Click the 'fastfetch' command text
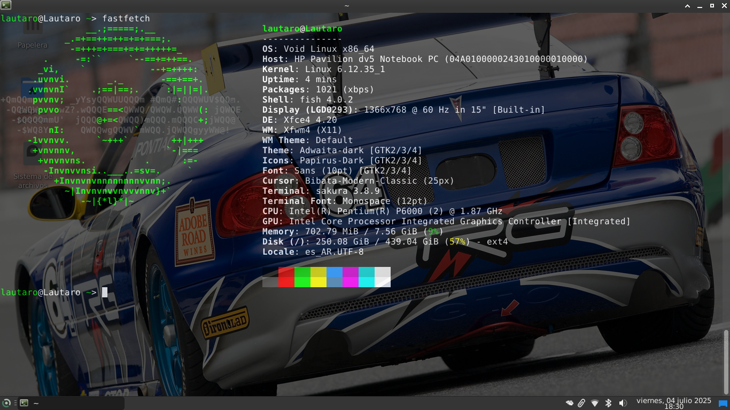Screen dimensions: 730x410 point(126,18)
